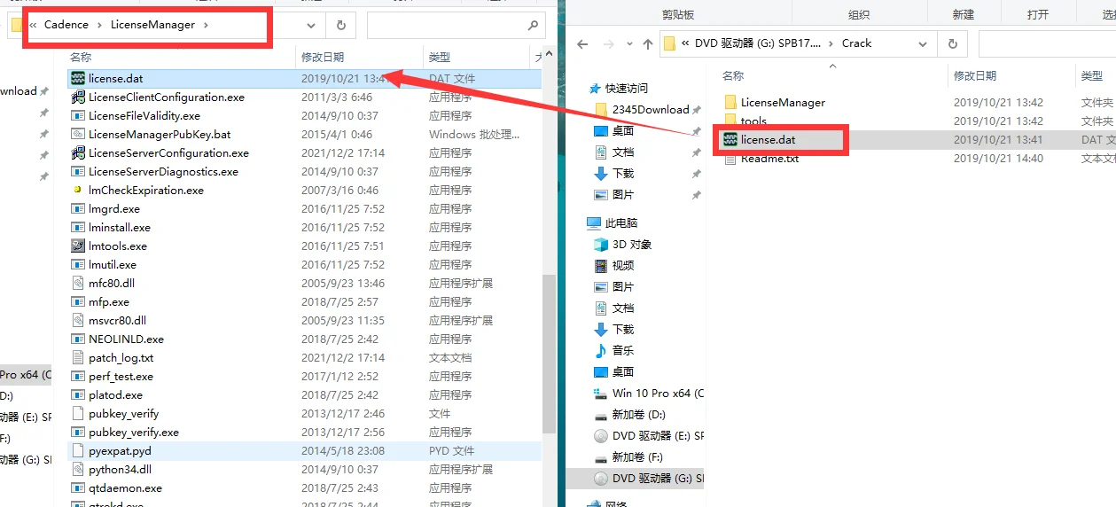This screenshot has height=507, width=1116.
Task: Click the Crack breadcrumb segment
Action: coord(857,43)
